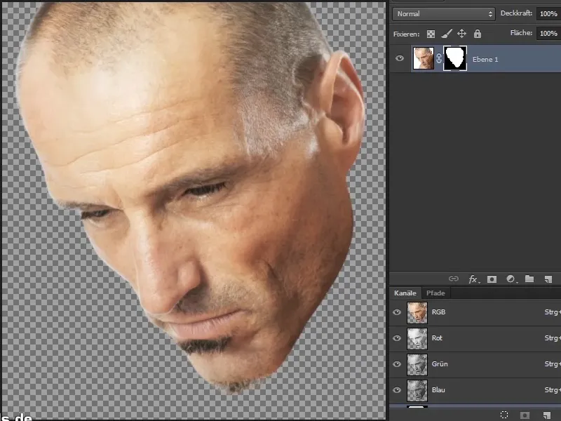
Task: Select the Ebene 1 layer mask thumbnail
Action: tap(455, 58)
